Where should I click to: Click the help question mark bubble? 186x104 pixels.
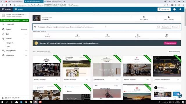click(x=180, y=95)
